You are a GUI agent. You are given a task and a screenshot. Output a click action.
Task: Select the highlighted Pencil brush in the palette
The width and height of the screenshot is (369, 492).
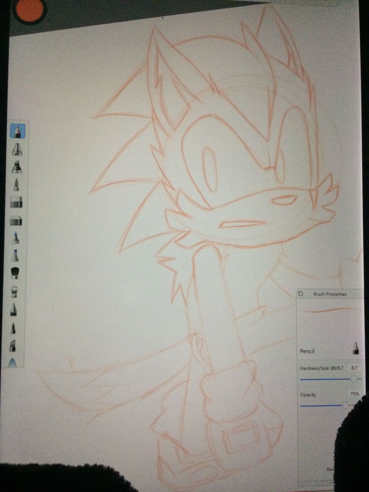pyautogui.click(x=17, y=131)
